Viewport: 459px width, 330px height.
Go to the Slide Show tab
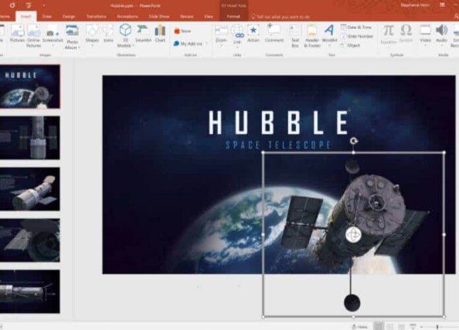pyautogui.click(x=159, y=16)
